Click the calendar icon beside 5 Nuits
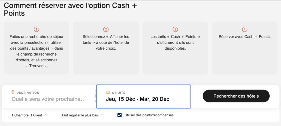Viewport: 281px width, 126px height. coord(108,92)
